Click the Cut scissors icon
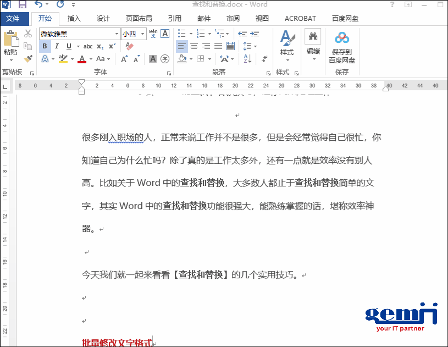This screenshot has width=448, height=347. 28,34
